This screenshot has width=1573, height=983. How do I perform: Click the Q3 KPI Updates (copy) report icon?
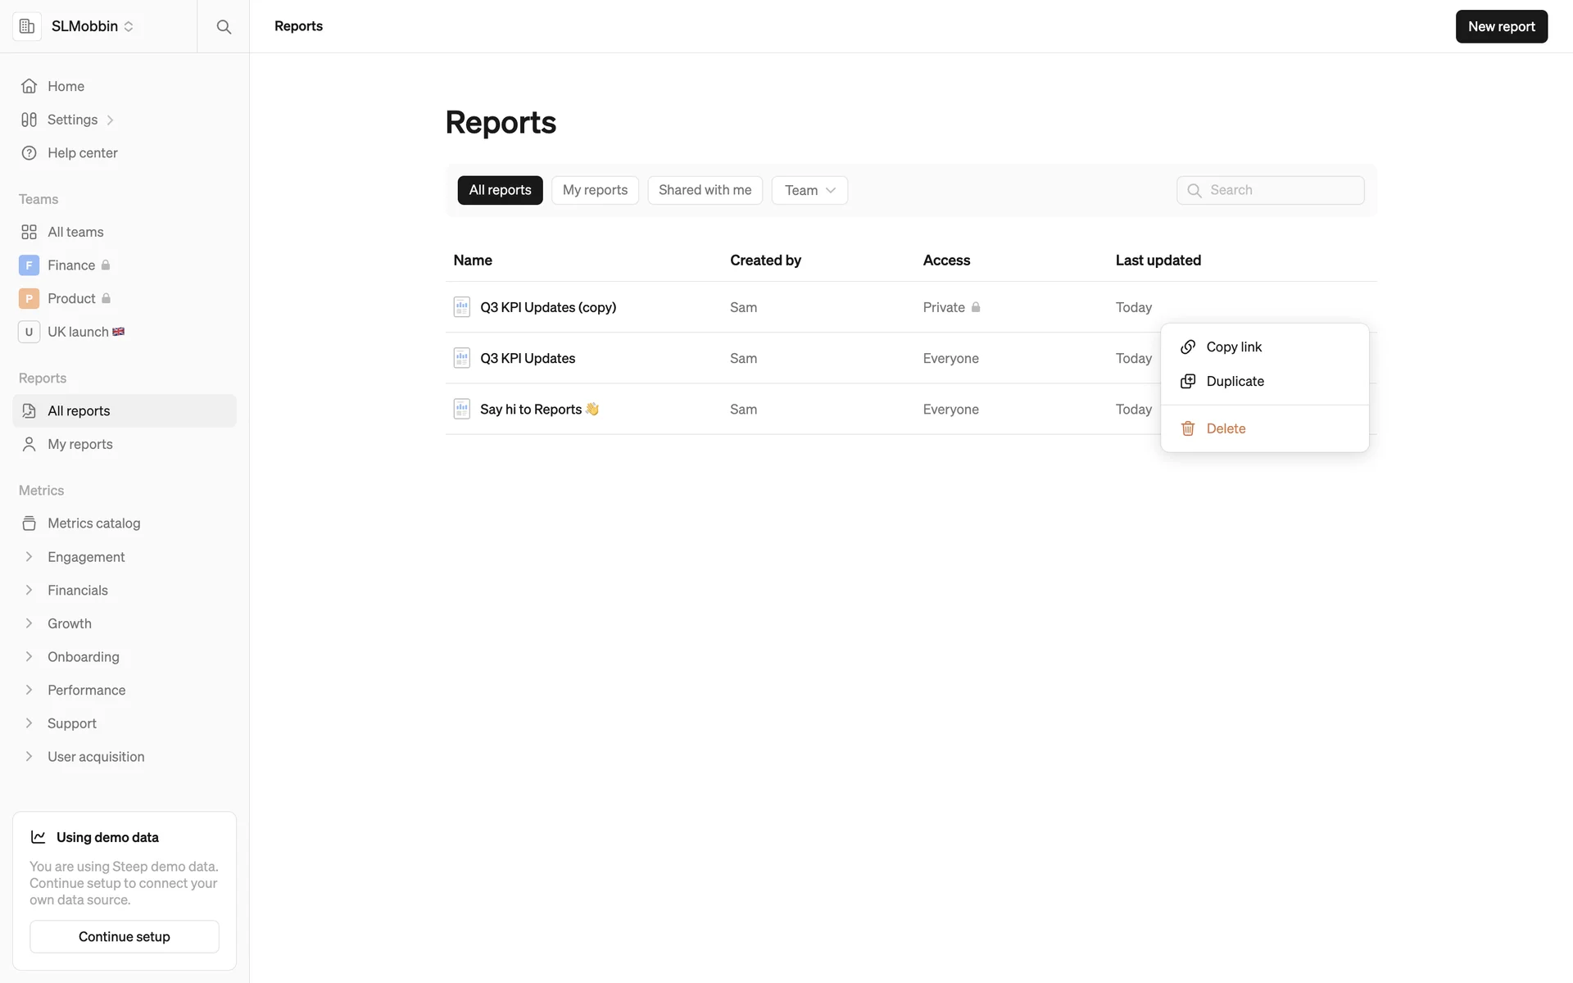click(462, 307)
